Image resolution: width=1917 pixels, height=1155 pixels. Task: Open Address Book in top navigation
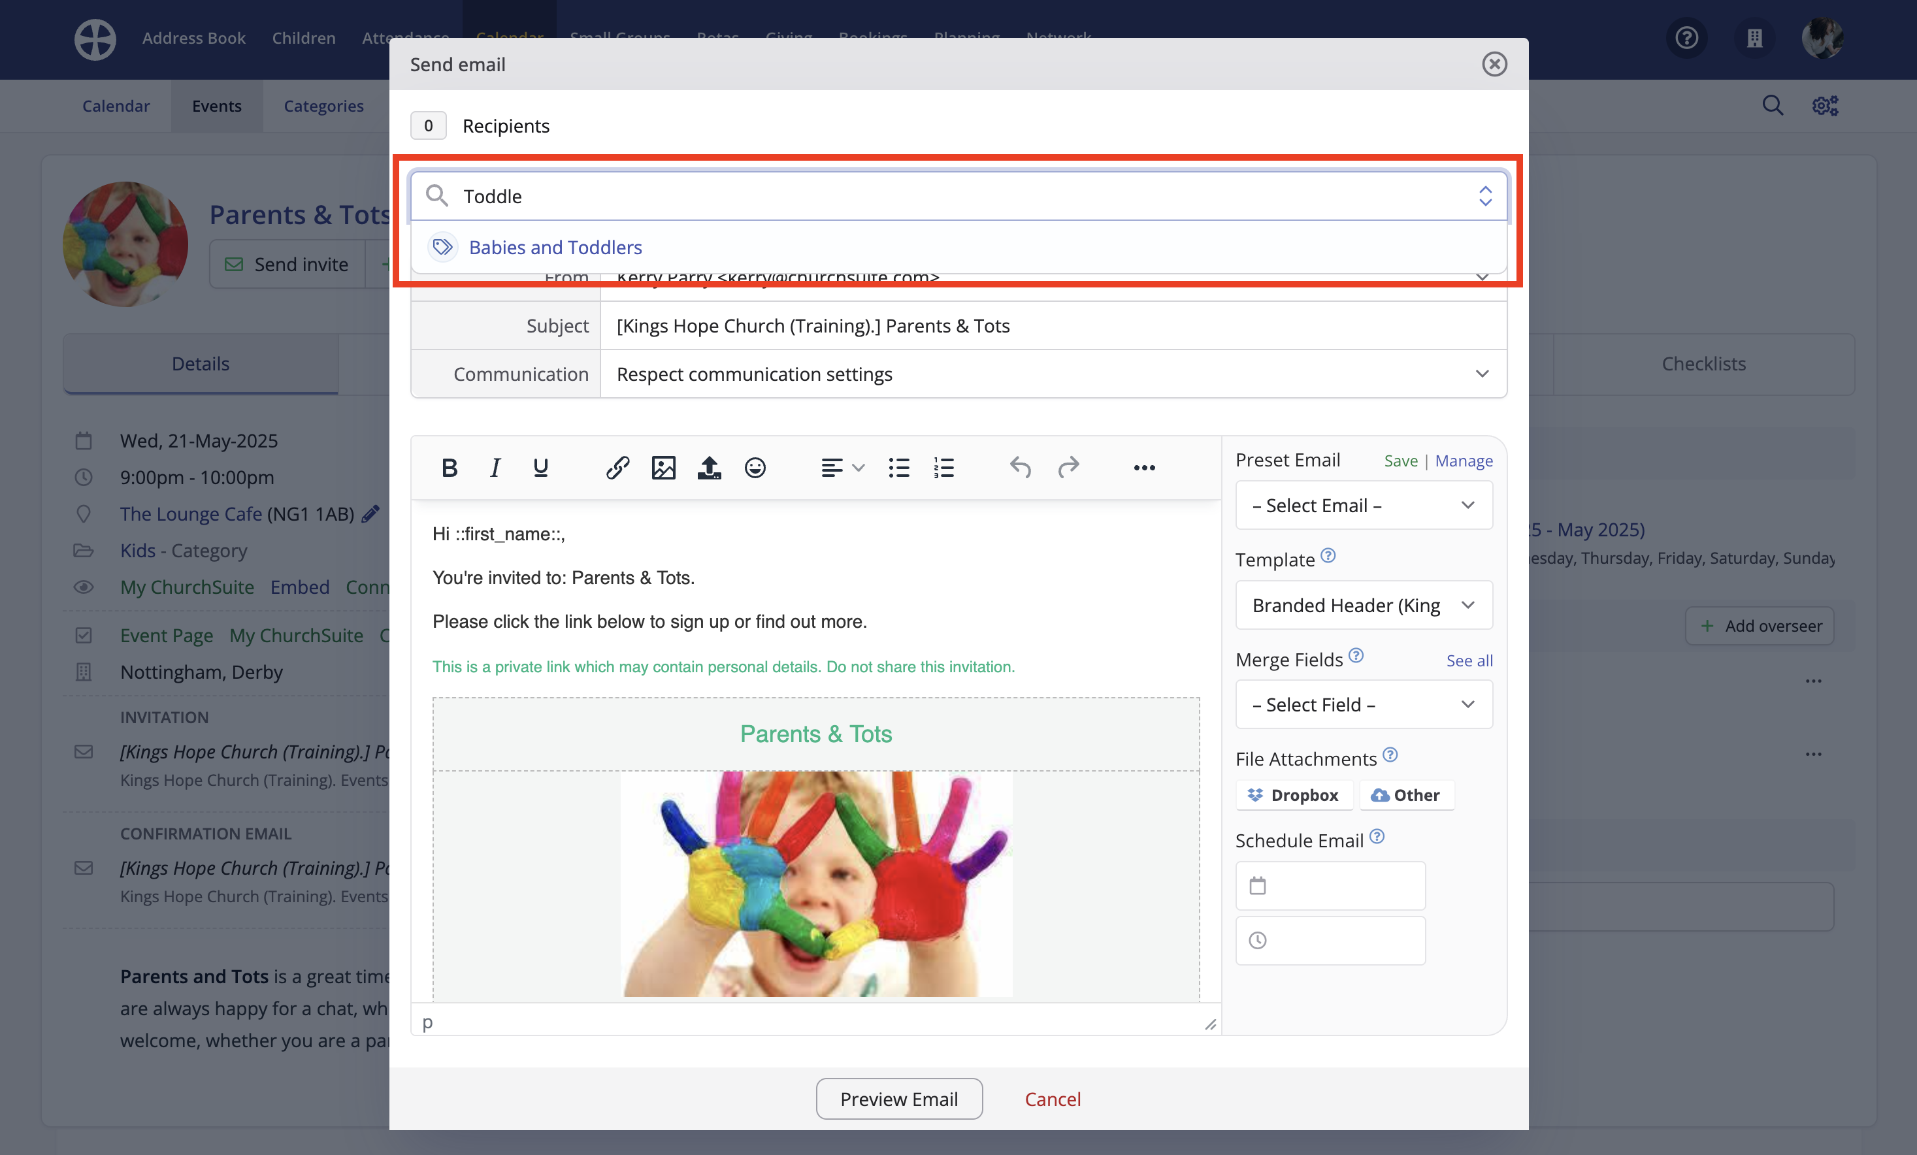[x=193, y=38]
